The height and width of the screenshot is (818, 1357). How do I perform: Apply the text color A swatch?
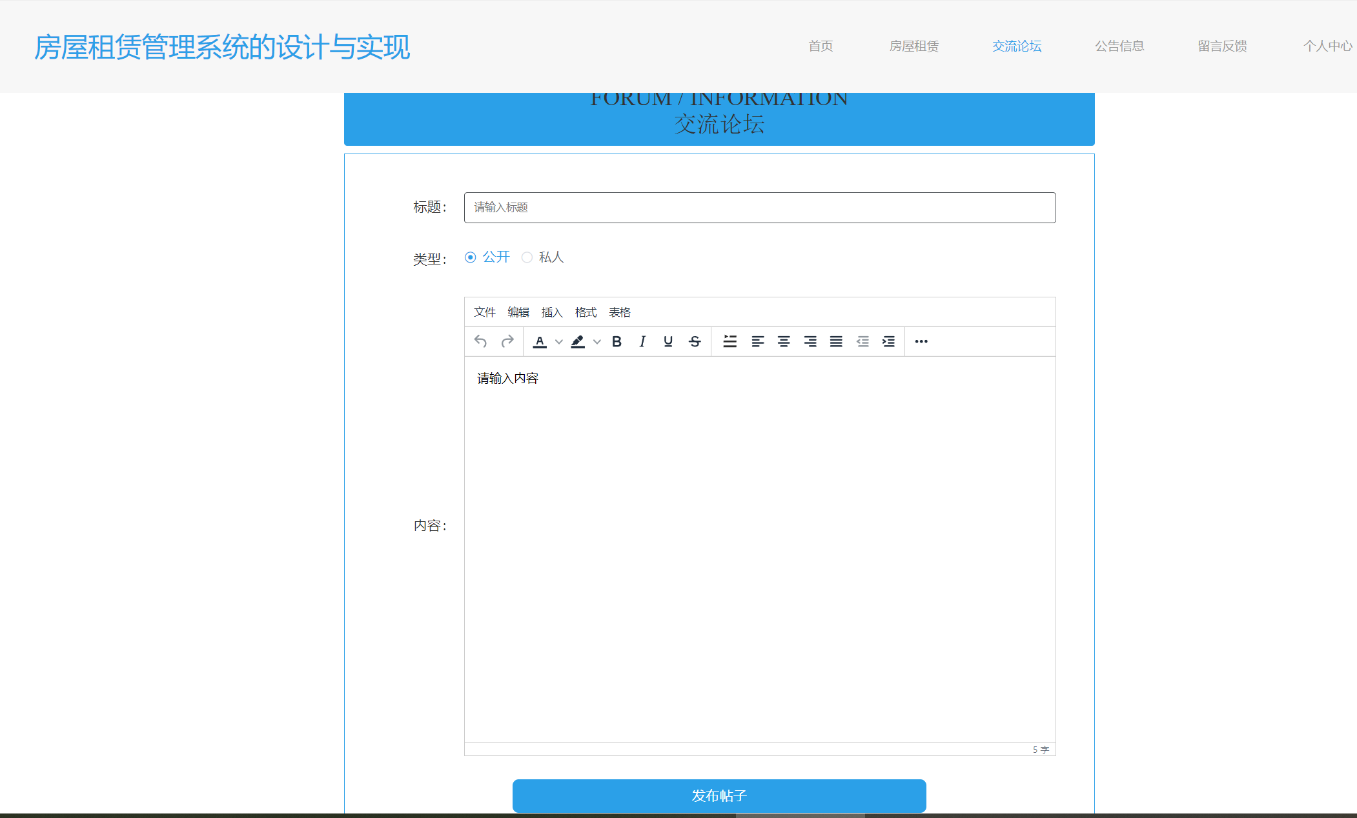coord(540,341)
